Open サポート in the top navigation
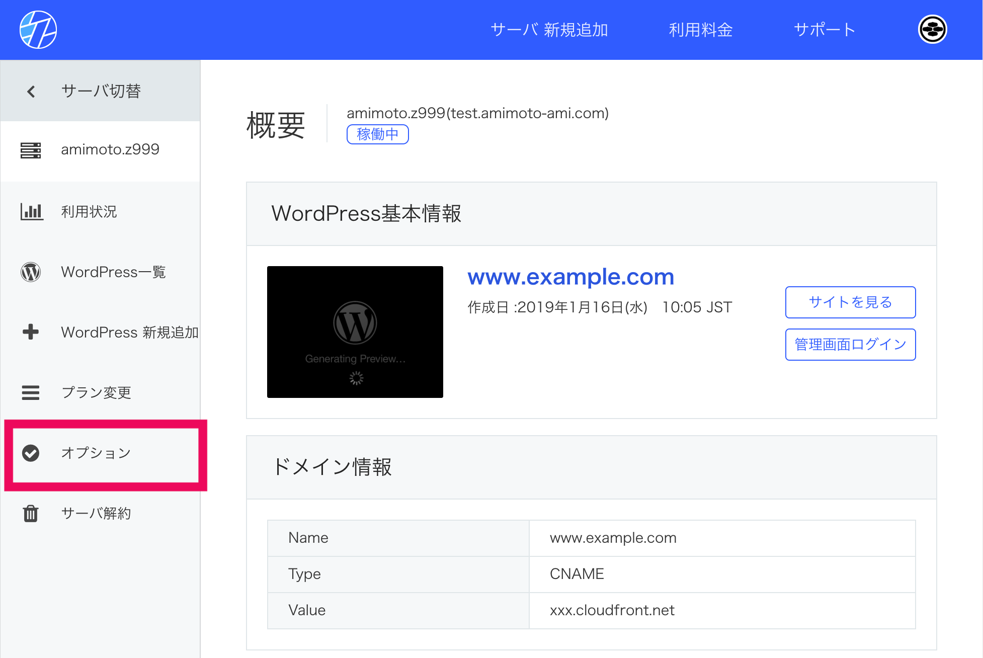983x658 pixels. 825,30
